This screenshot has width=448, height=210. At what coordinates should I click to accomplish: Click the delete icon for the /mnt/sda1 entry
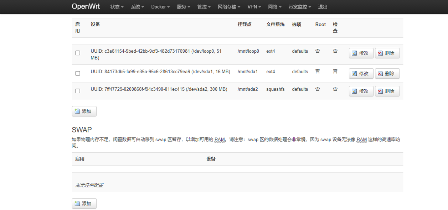coord(381,73)
